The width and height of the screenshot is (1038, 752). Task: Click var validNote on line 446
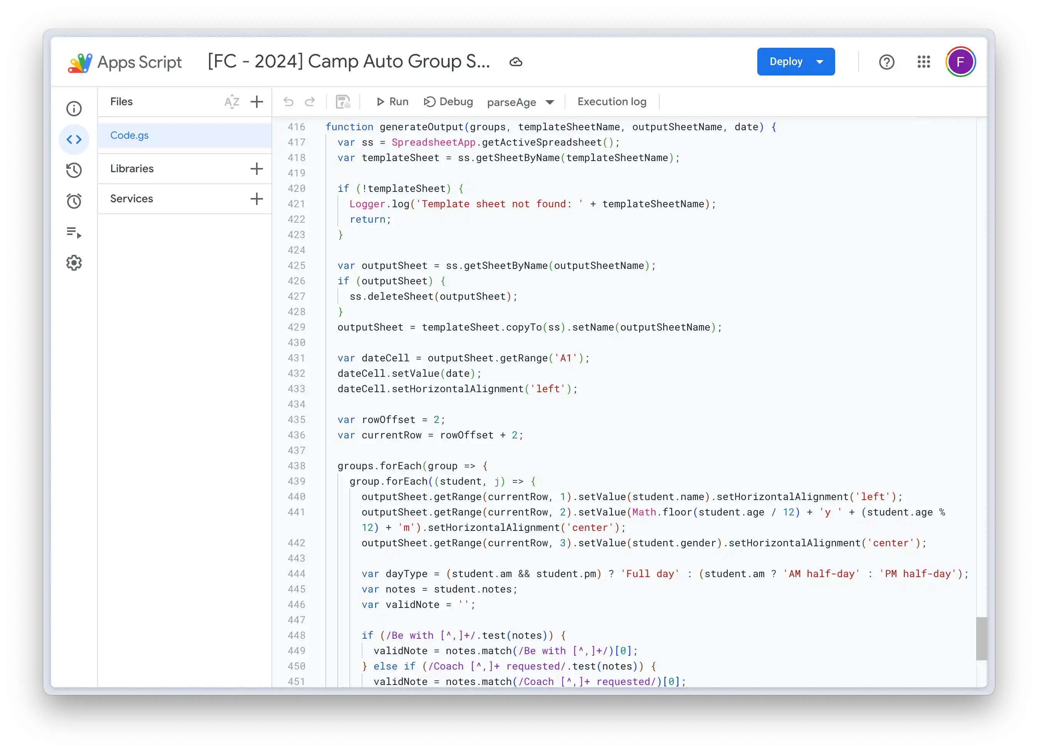pos(400,604)
